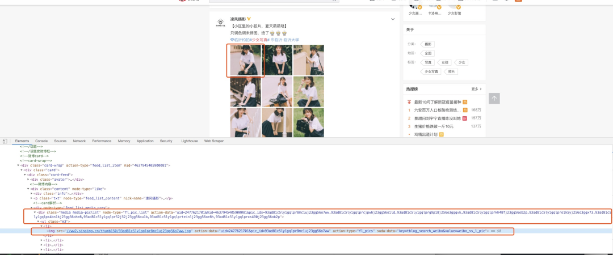Click 更多 in the 热搜榜 header

(x=477, y=89)
